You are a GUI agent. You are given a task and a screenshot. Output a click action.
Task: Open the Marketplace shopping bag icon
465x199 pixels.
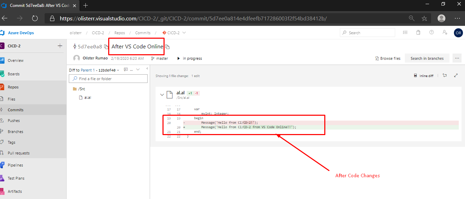(x=418, y=32)
